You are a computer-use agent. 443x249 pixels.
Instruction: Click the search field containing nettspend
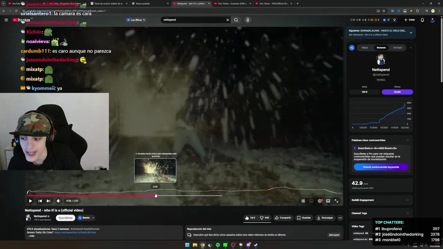point(193,20)
